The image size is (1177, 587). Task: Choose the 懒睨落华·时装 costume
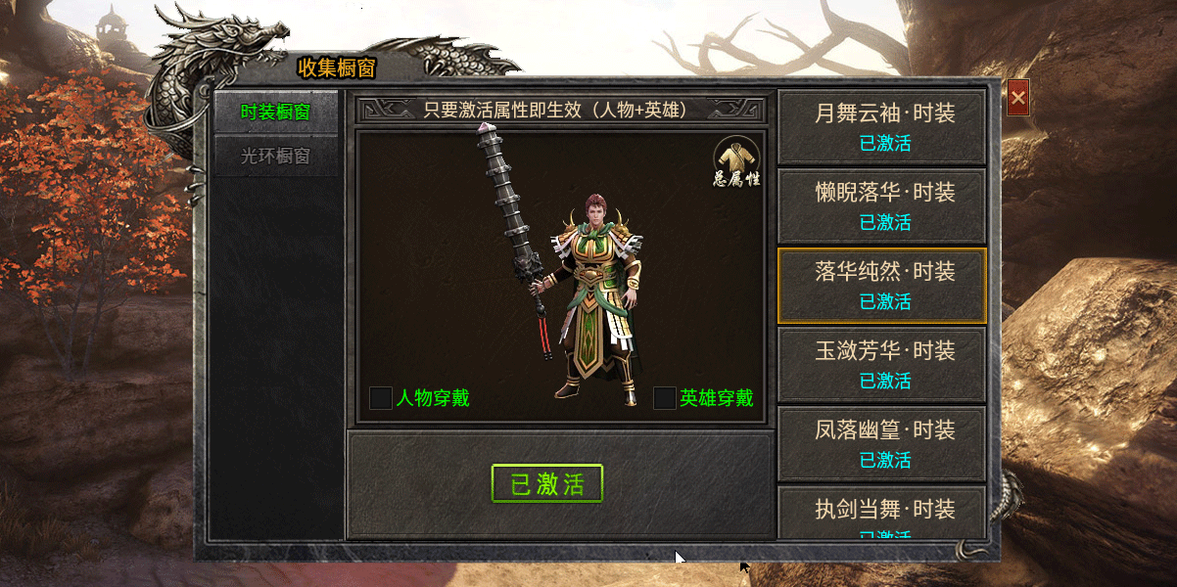(881, 206)
